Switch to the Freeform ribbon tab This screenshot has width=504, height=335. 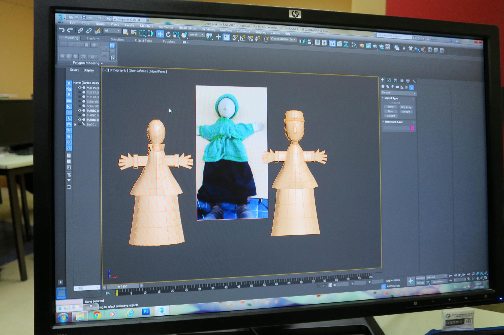pyautogui.click(x=93, y=38)
